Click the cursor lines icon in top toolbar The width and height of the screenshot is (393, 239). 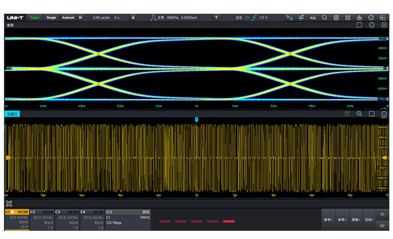click(x=289, y=18)
